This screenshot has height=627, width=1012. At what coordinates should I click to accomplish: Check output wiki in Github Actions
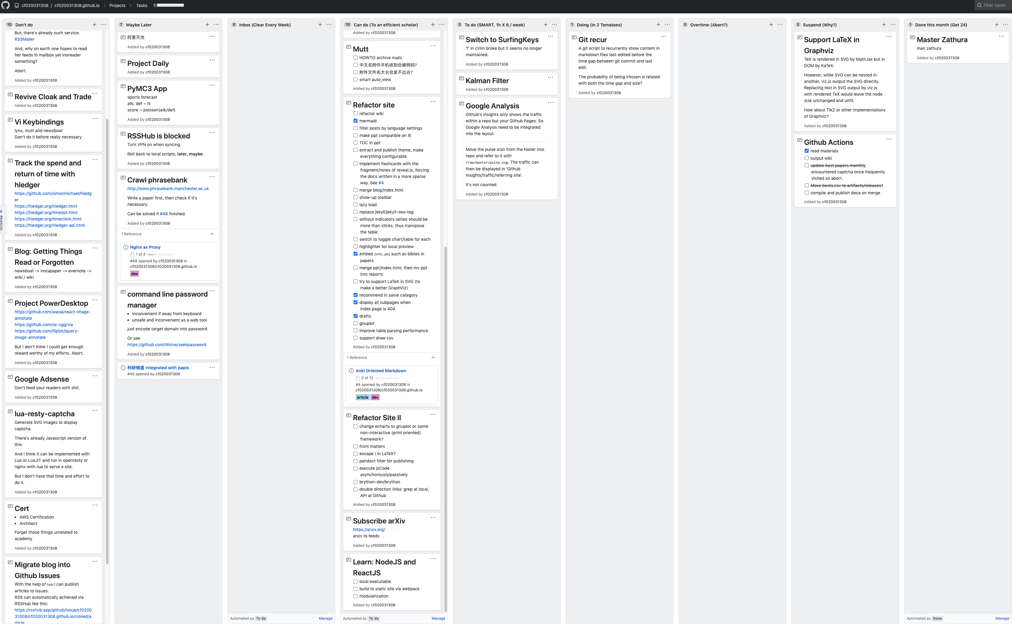coord(806,158)
